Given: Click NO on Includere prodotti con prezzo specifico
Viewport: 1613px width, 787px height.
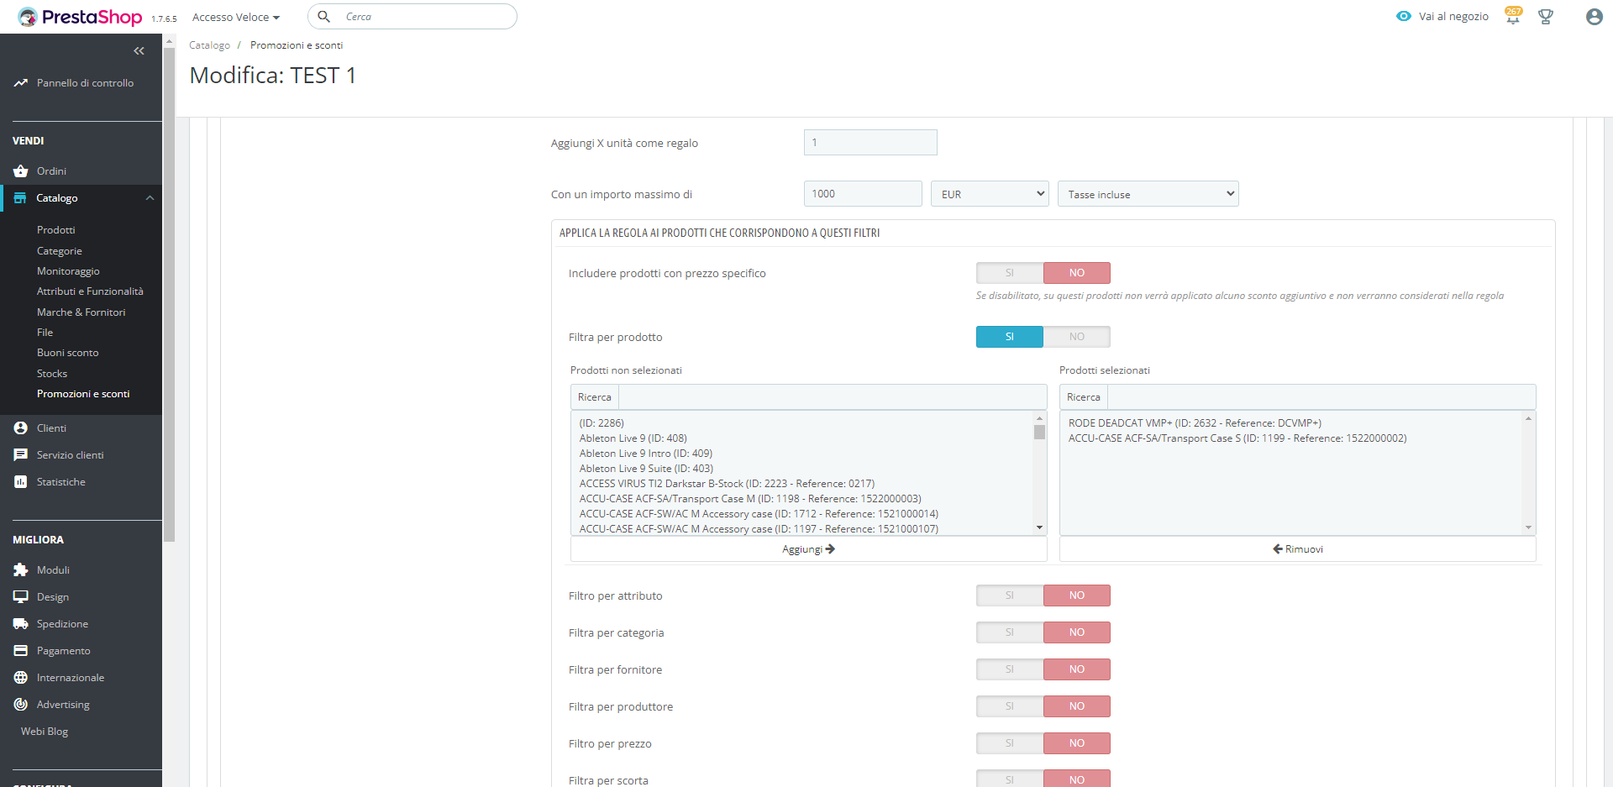Looking at the screenshot, I should (1077, 273).
